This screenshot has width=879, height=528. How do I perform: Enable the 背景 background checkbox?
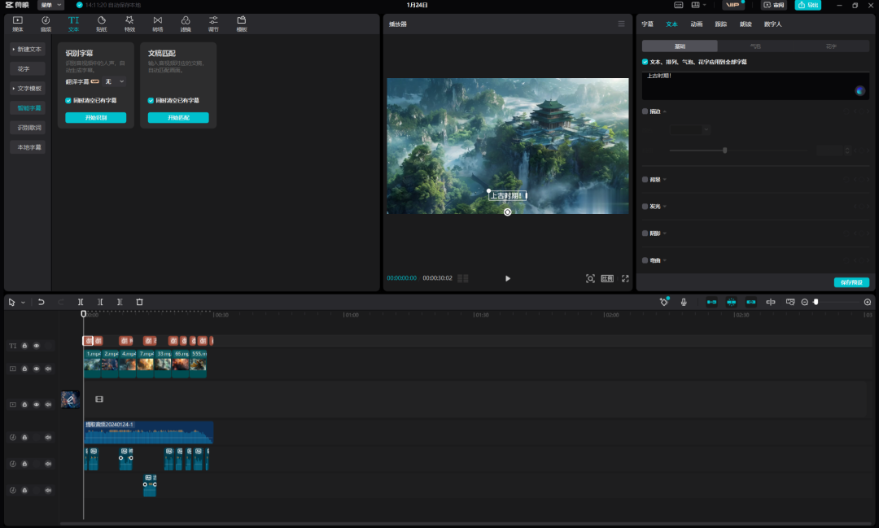(645, 179)
